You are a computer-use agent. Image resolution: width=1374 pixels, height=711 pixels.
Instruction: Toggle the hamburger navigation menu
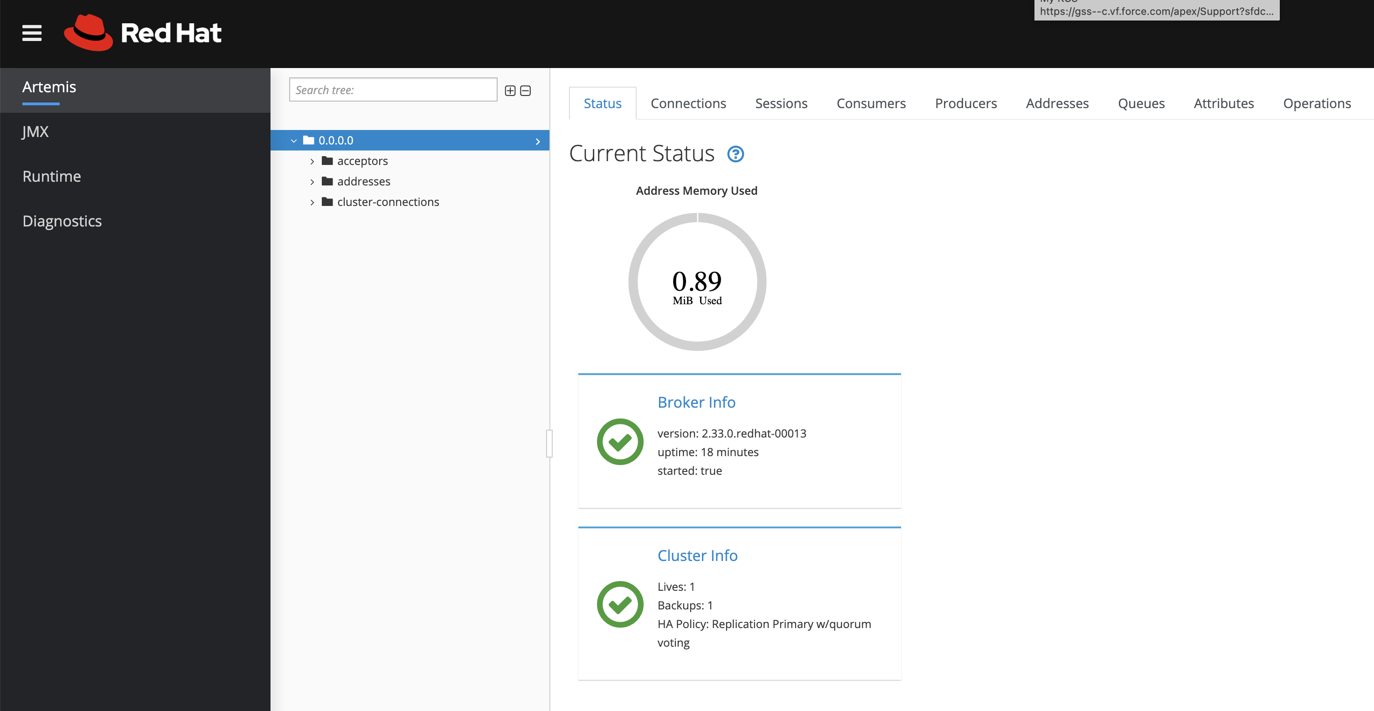click(31, 33)
